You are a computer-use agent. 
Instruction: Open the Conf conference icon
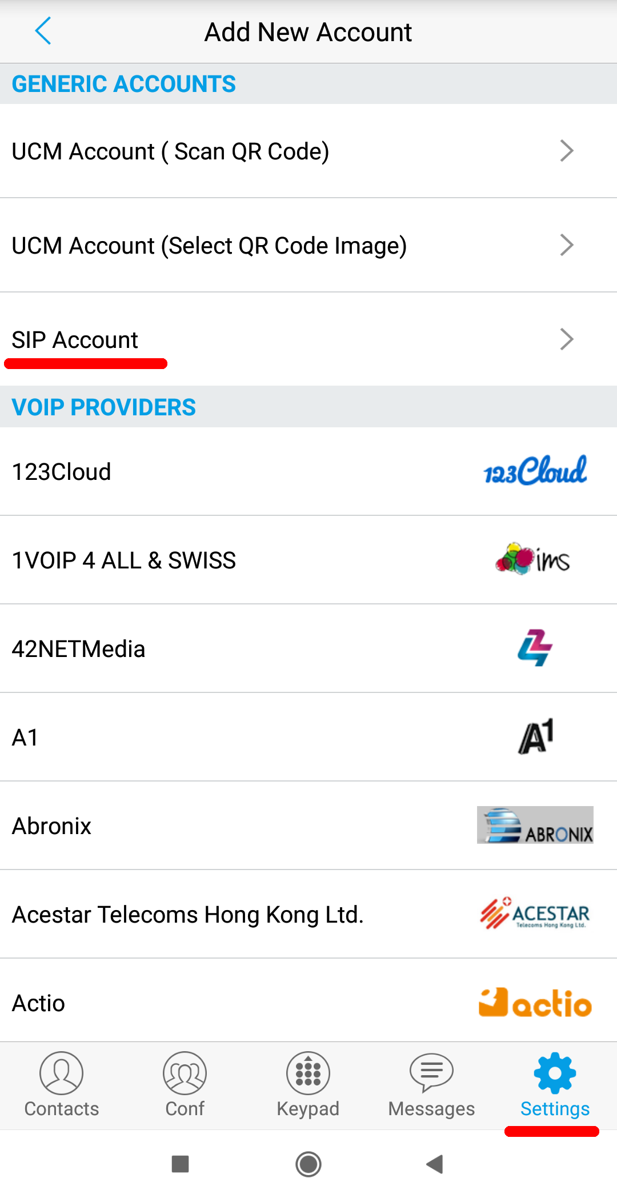(x=185, y=1073)
